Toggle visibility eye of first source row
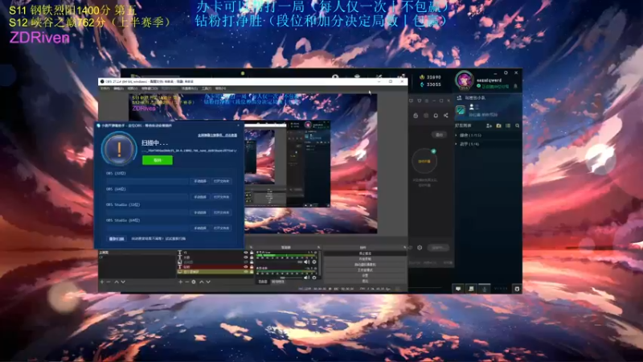The width and height of the screenshot is (643, 362). pyautogui.click(x=246, y=252)
